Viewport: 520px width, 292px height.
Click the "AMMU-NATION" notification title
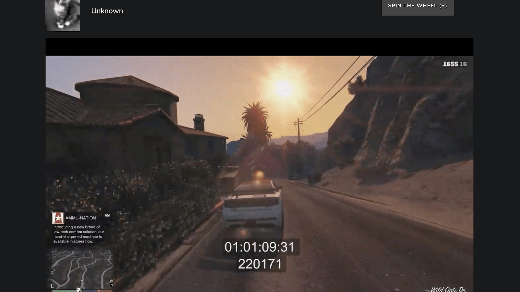coord(81,218)
